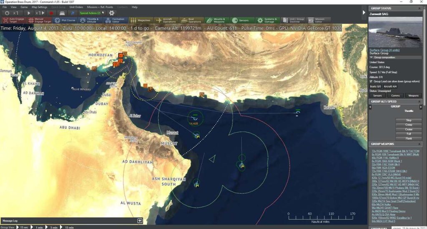Open Sensors toolbar button
The height and width of the screenshot is (229, 427).
tap(241, 20)
